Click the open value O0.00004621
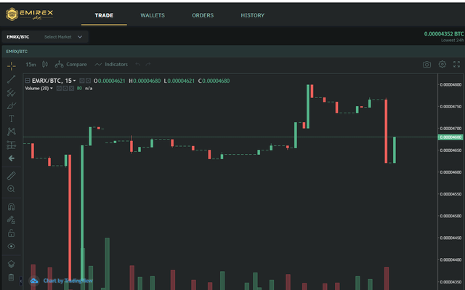Screen dimensions: 465x290 [x=110, y=81]
